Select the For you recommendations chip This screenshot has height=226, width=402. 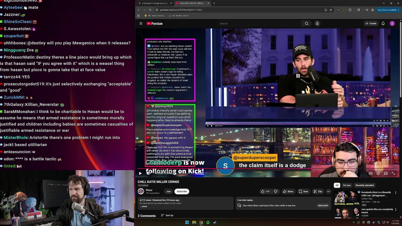click(347, 185)
